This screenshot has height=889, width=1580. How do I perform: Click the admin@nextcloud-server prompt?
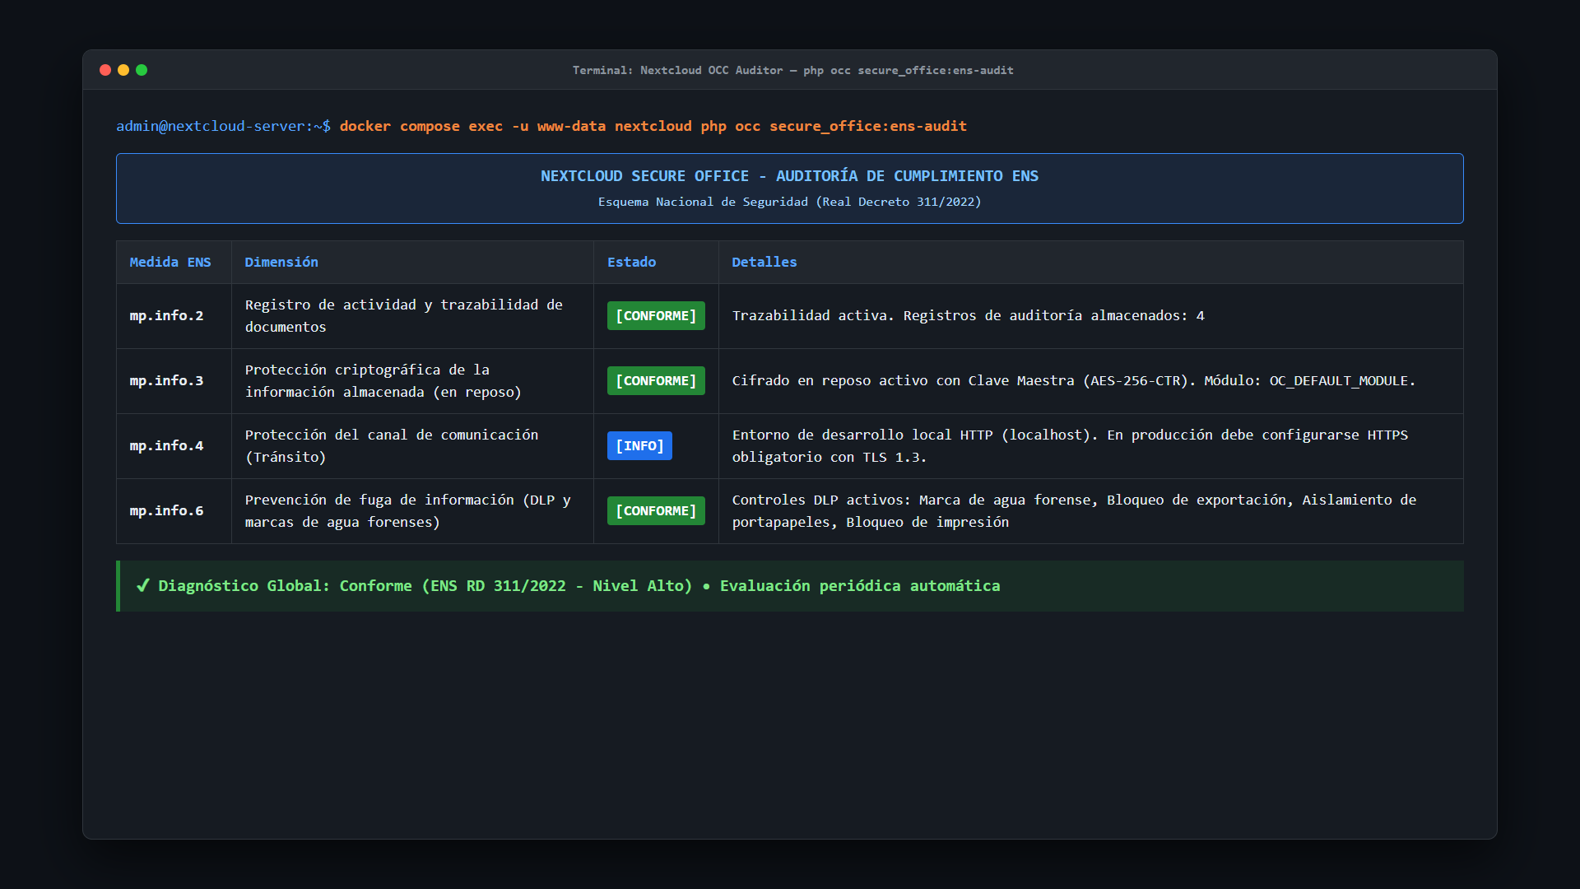[223, 126]
